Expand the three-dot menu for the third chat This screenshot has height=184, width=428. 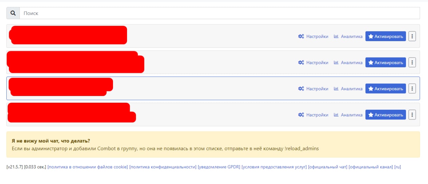412,89
